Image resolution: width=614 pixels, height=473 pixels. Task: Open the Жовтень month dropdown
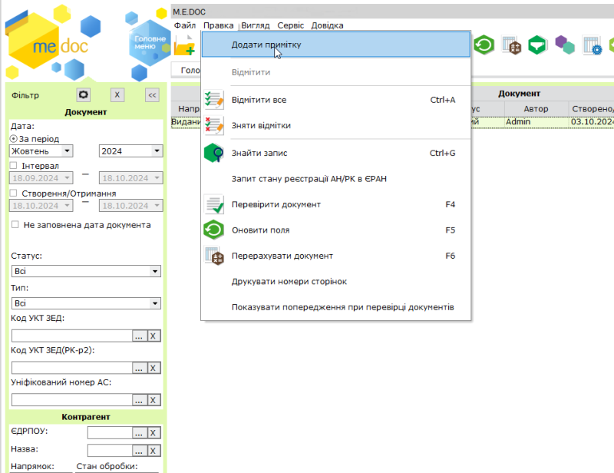point(67,150)
